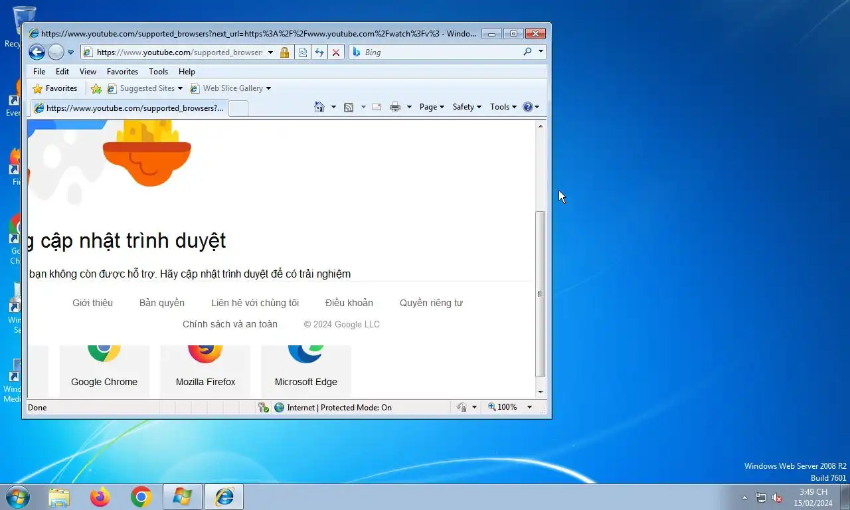
Task: Click the network tray icon
Action: (761, 498)
